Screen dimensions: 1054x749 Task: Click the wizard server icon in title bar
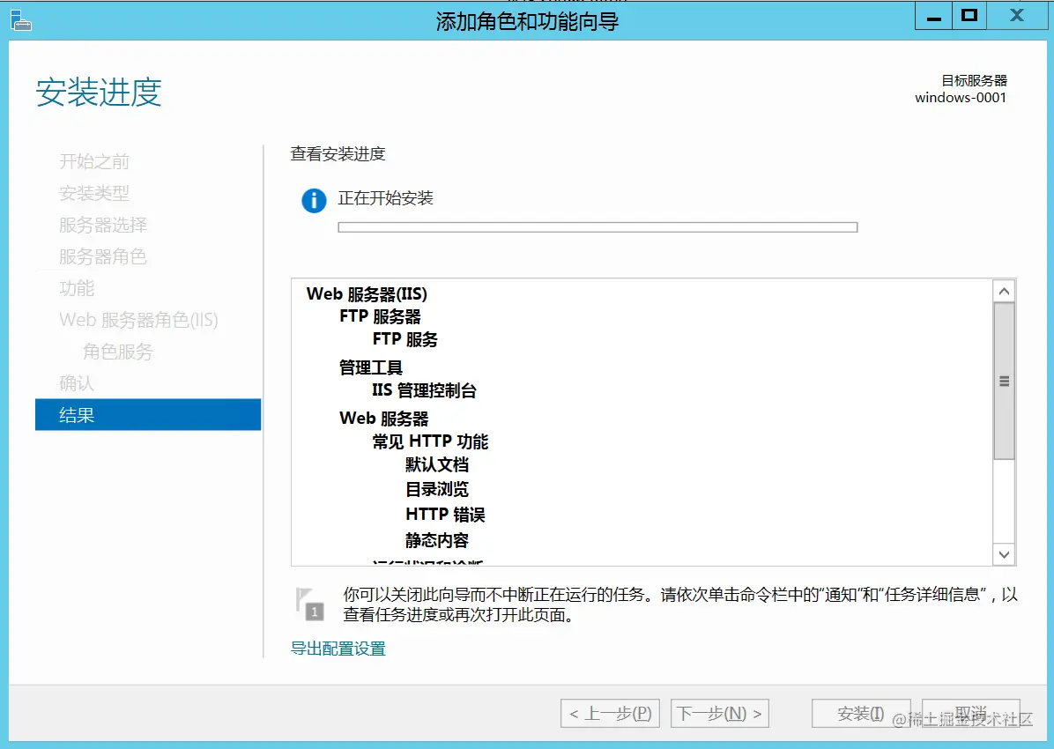21,21
